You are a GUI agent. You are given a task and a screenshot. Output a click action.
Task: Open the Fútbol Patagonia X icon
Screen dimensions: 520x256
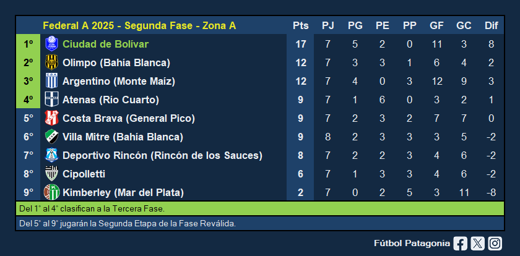pos(477,244)
